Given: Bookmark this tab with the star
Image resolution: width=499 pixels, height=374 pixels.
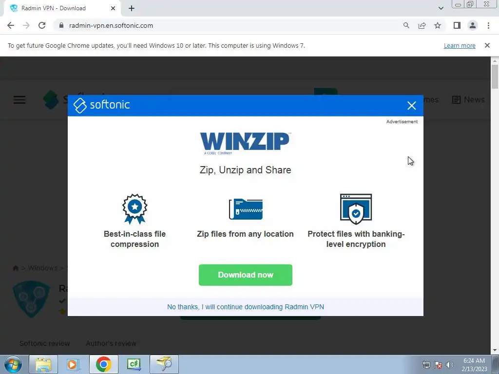Looking at the screenshot, I should [438, 25].
